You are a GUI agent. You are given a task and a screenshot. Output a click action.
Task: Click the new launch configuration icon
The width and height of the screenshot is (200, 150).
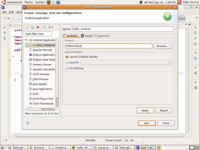click(27, 27)
